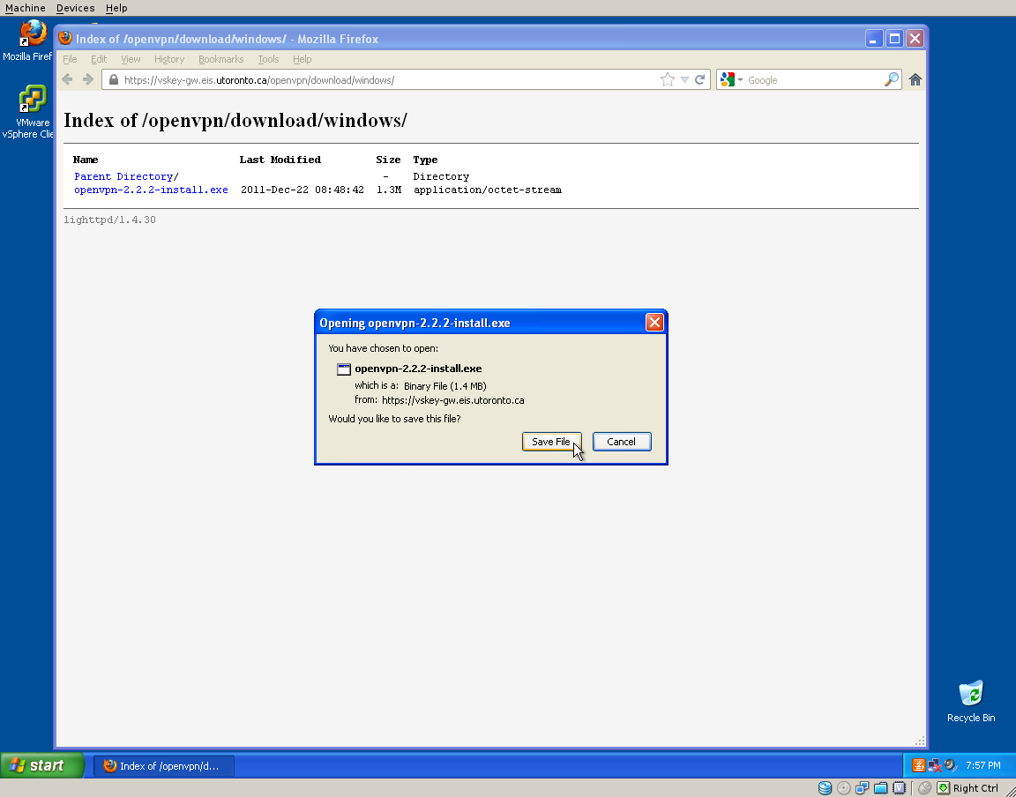The height and width of the screenshot is (797, 1016).
Task: Open the Firefox Tools menu
Action: [x=268, y=59]
